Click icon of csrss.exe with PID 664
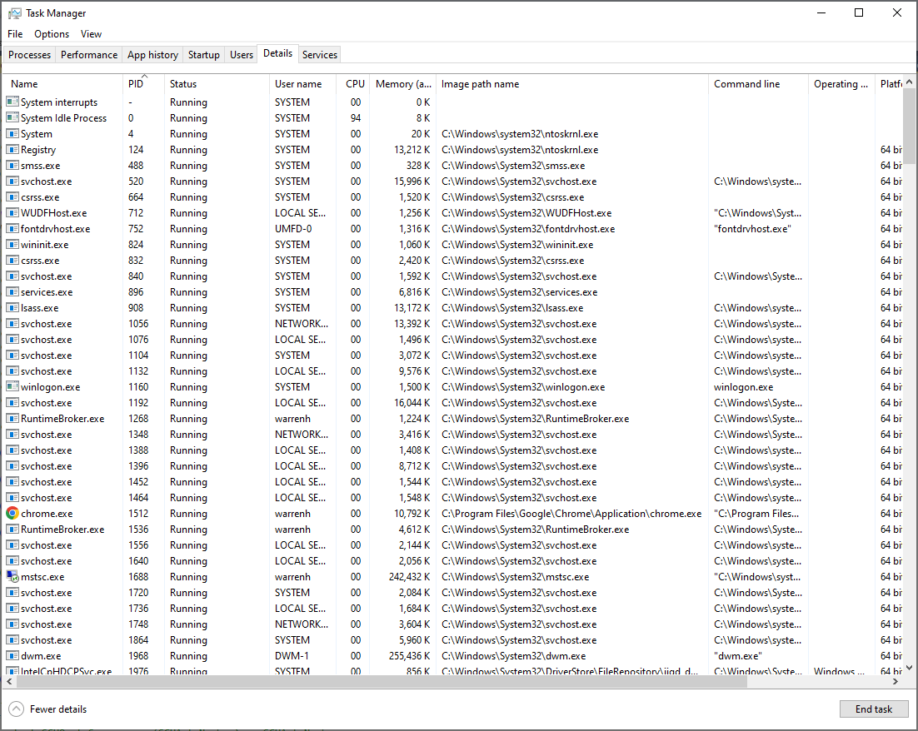918x731 pixels. pos(12,196)
